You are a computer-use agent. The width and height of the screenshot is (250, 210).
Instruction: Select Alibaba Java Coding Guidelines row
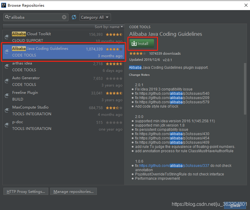click(64, 52)
